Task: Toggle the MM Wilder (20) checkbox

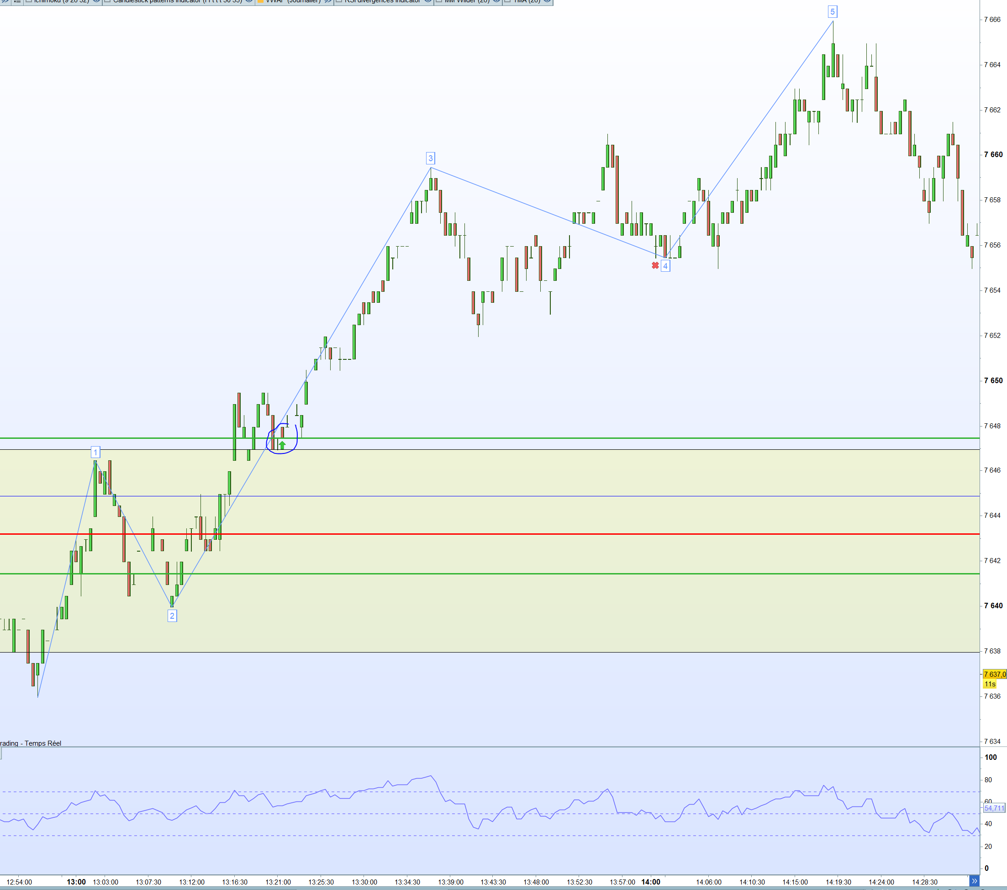Action: click(x=439, y=1)
